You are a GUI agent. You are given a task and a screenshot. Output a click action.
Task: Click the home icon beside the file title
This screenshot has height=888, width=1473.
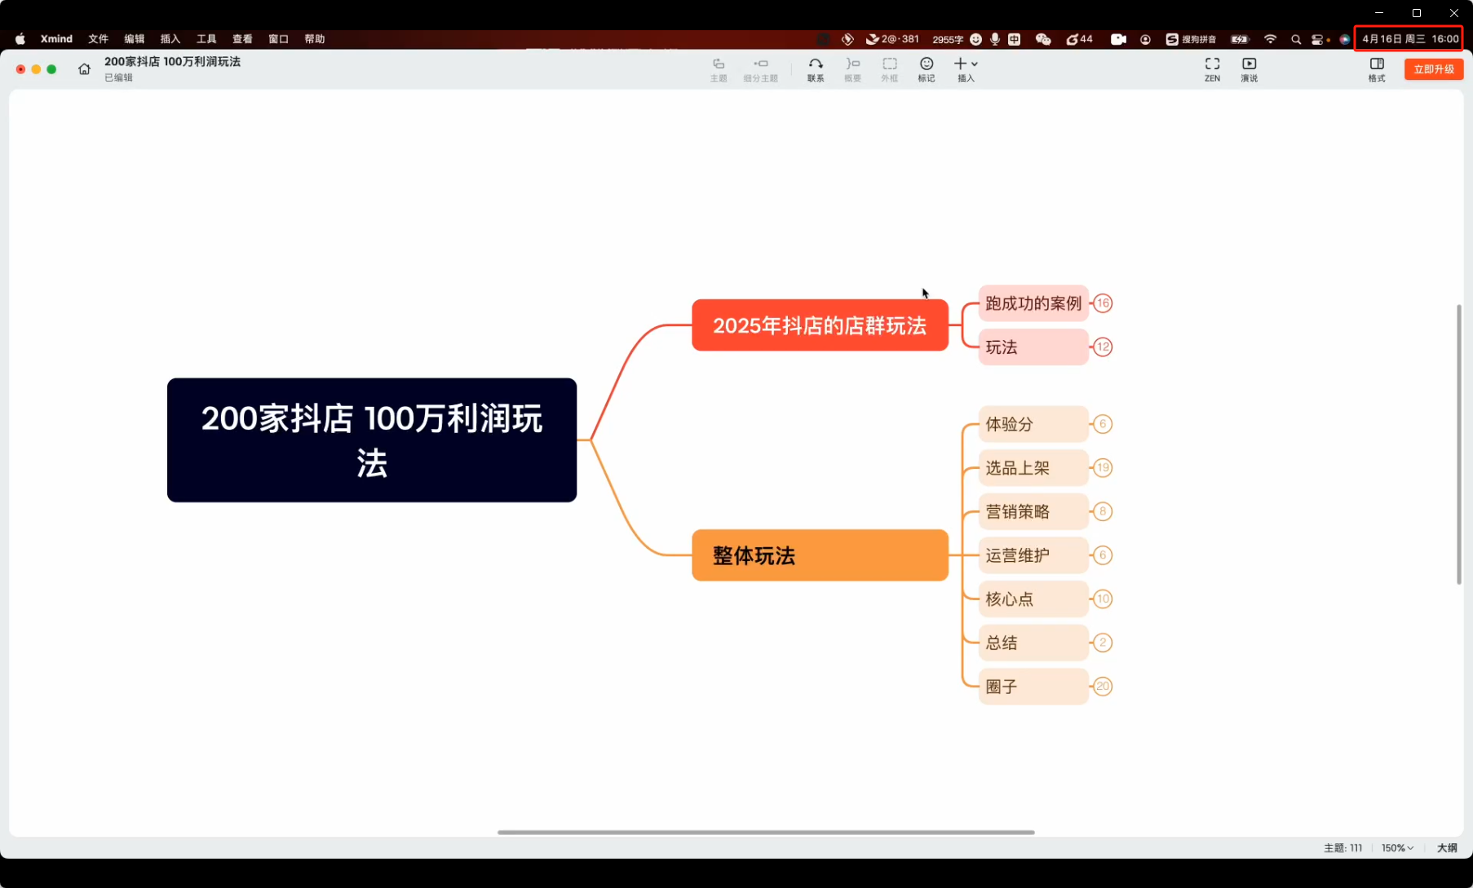84,69
